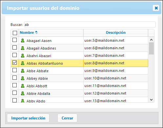Screen dimensions: 163x128
Task: Click the email user.11@maildomain.net
Action: click(x=105, y=86)
